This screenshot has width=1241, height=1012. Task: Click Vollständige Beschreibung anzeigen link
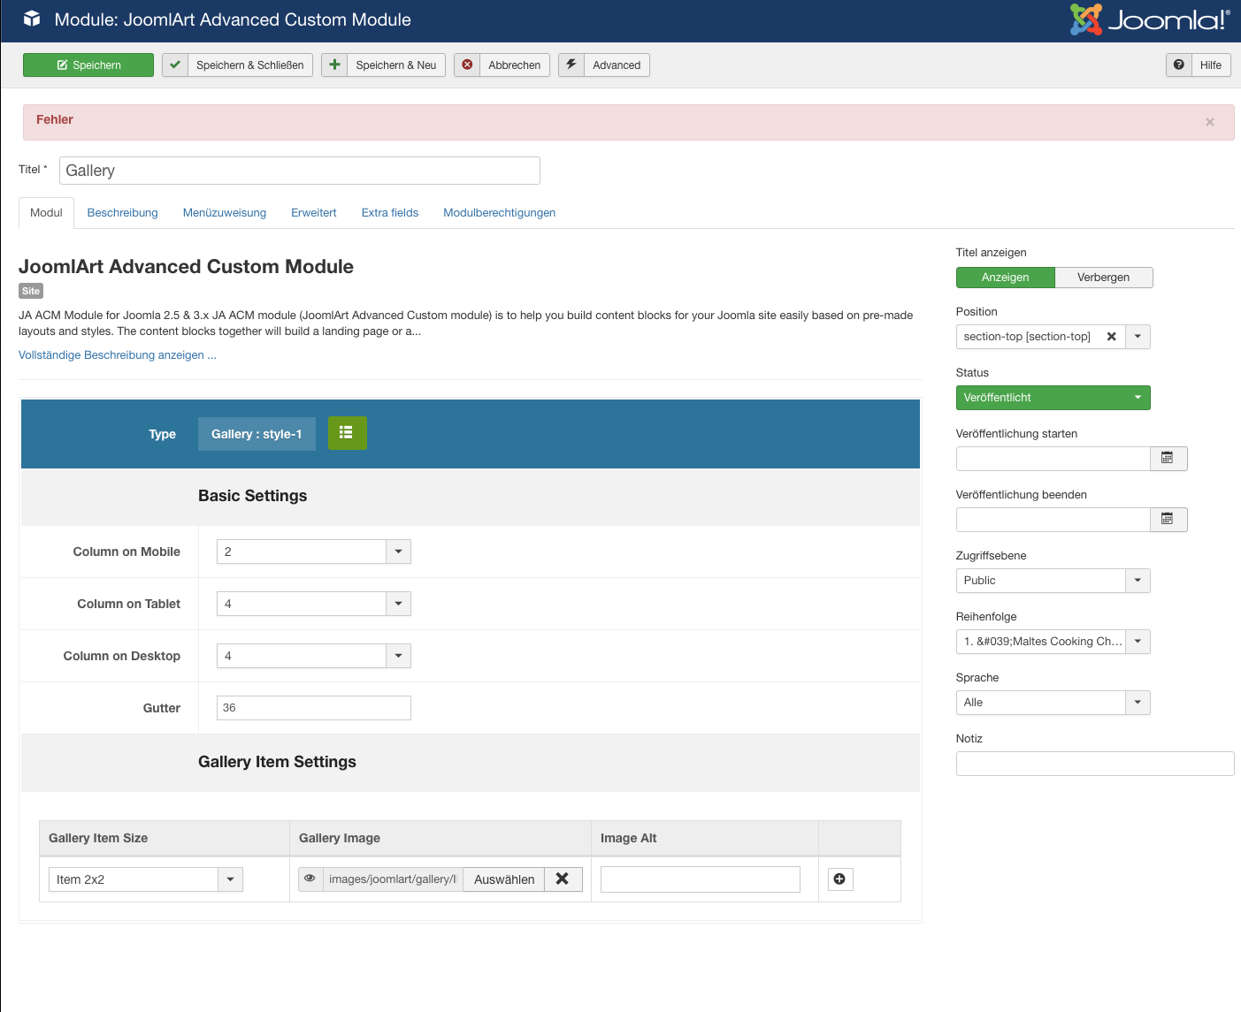118,355
